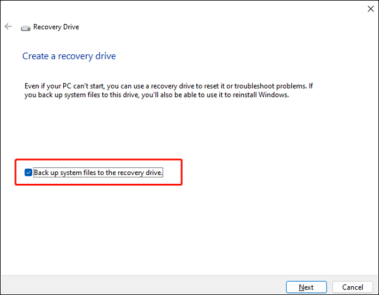Close the Recovery Drive window
This screenshot has height=295, width=379.
click(369, 9)
